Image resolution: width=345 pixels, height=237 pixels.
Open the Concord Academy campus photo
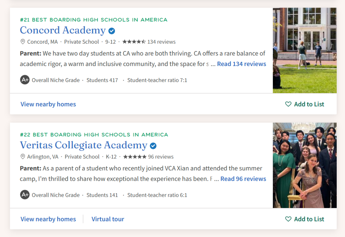point(305,50)
